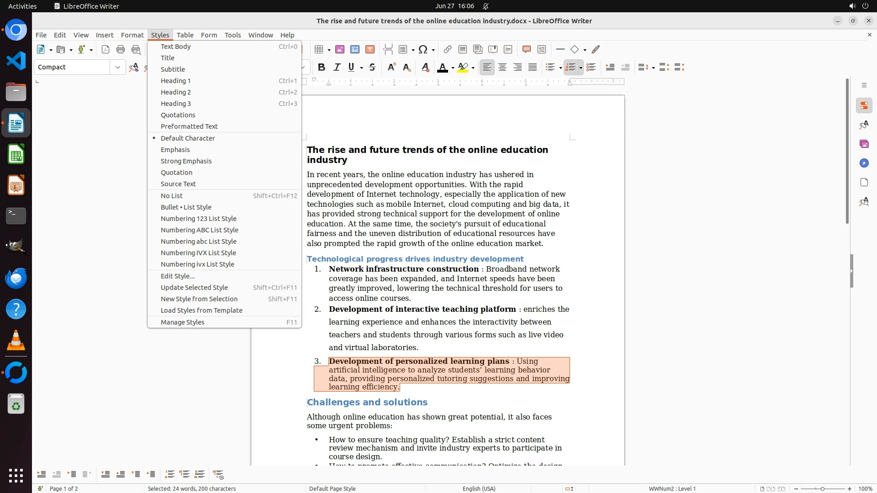Image resolution: width=877 pixels, height=493 pixels.
Task: Toggle justified paragraph alignment
Action: point(533,68)
